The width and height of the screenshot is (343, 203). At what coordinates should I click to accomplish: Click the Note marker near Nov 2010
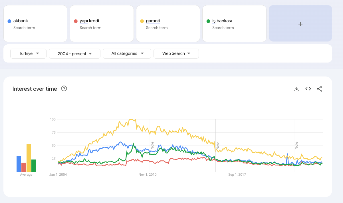pos(152,146)
